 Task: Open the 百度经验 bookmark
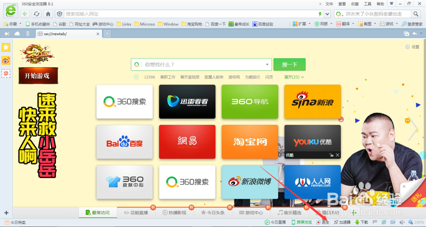[x=263, y=24]
